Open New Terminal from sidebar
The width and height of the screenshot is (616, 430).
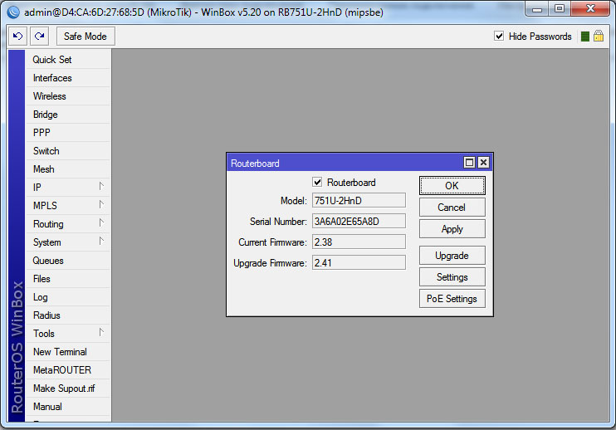(60, 352)
